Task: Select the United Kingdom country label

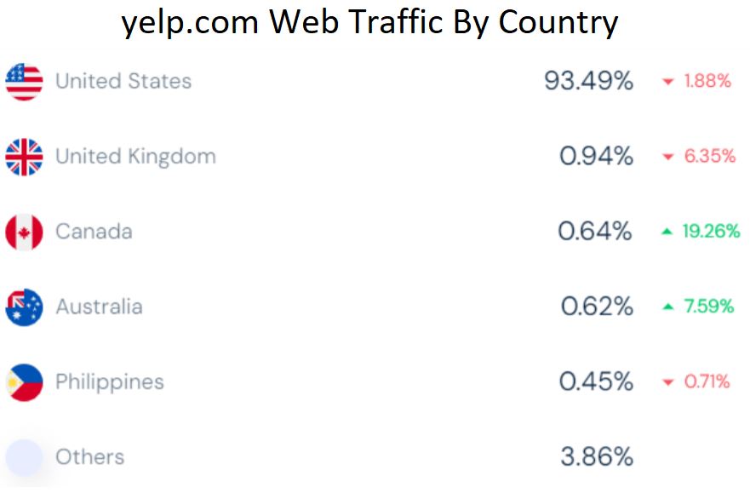Action: tap(135, 157)
